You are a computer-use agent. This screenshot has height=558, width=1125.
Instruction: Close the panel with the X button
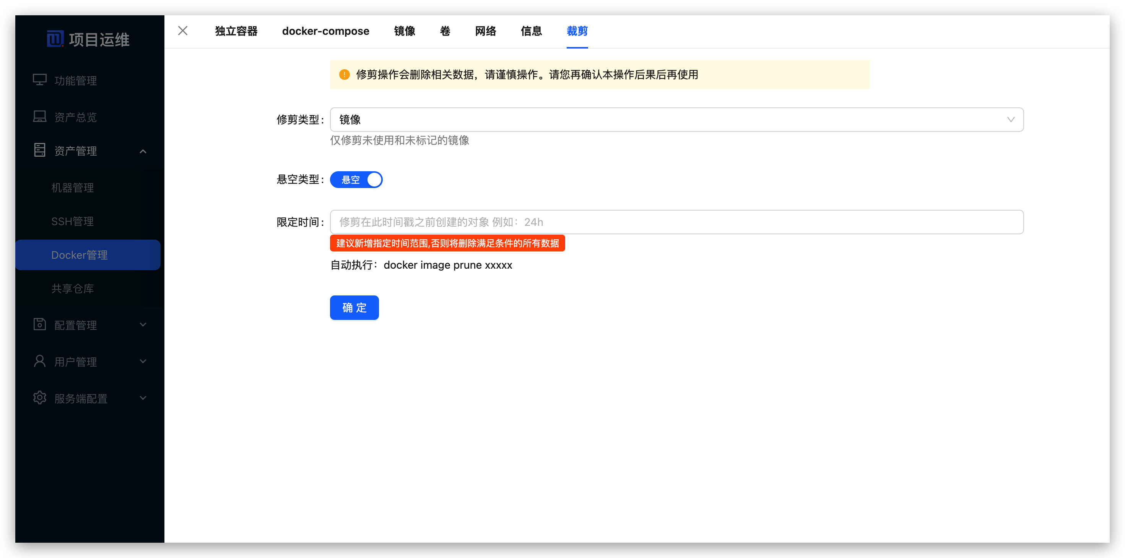[x=182, y=31]
